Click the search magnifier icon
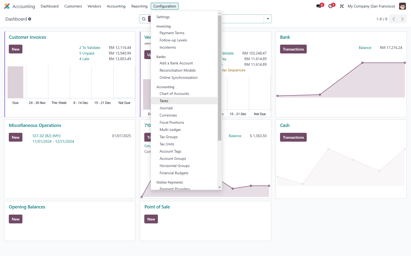411x256 pixels. coord(144,19)
